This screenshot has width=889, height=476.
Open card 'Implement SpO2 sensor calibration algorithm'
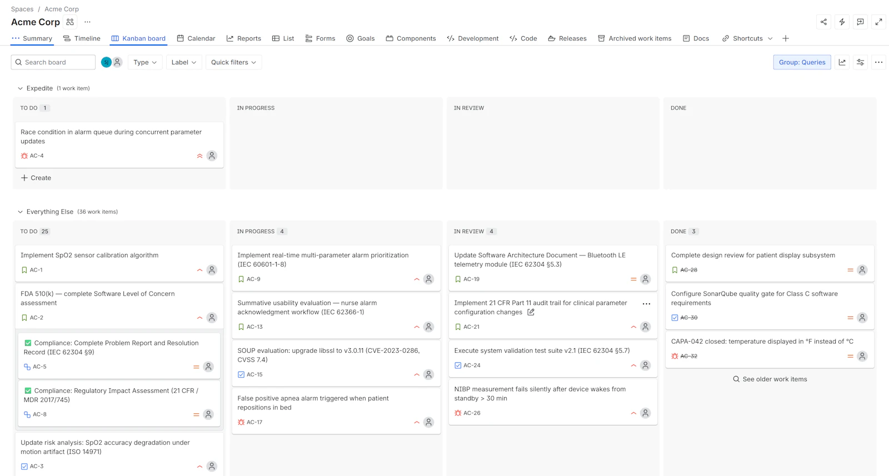[x=119, y=263]
